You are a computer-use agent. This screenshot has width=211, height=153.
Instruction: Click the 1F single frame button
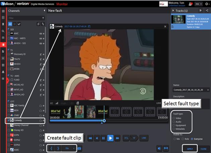point(134,138)
